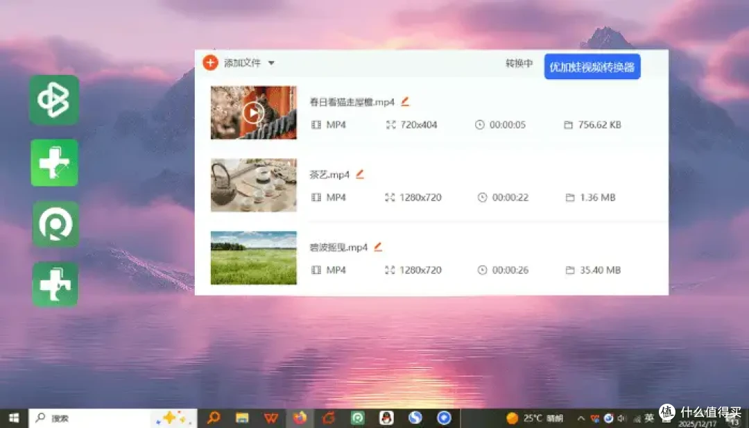This screenshot has height=428, width=749.
Task: Click the format icon beside MP4 for 春日看猫走屋檐.mp4
Action: pos(316,125)
